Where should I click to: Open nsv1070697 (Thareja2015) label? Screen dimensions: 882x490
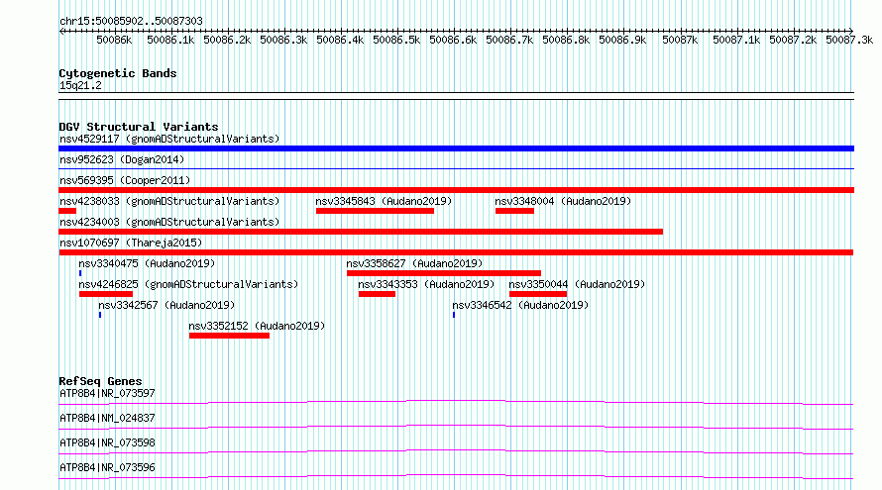click(x=131, y=243)
